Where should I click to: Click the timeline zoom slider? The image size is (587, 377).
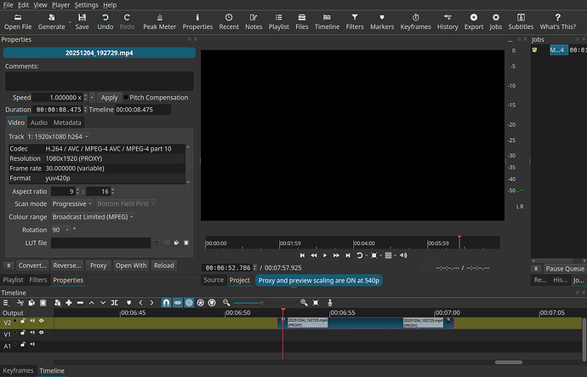point(265,302)
